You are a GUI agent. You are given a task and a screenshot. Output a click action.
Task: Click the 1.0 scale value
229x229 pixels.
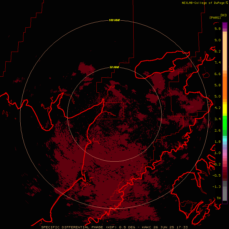218,153
